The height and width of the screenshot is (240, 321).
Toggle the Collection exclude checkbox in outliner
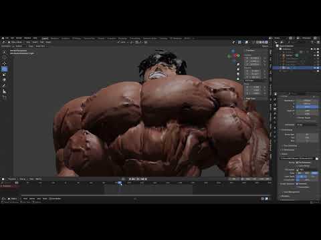(x=312, y=49)
